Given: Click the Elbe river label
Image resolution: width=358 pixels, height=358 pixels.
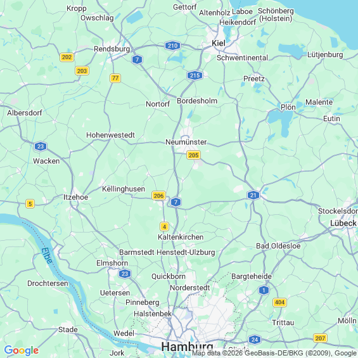Looking at the screenshot, I should 47,255.
